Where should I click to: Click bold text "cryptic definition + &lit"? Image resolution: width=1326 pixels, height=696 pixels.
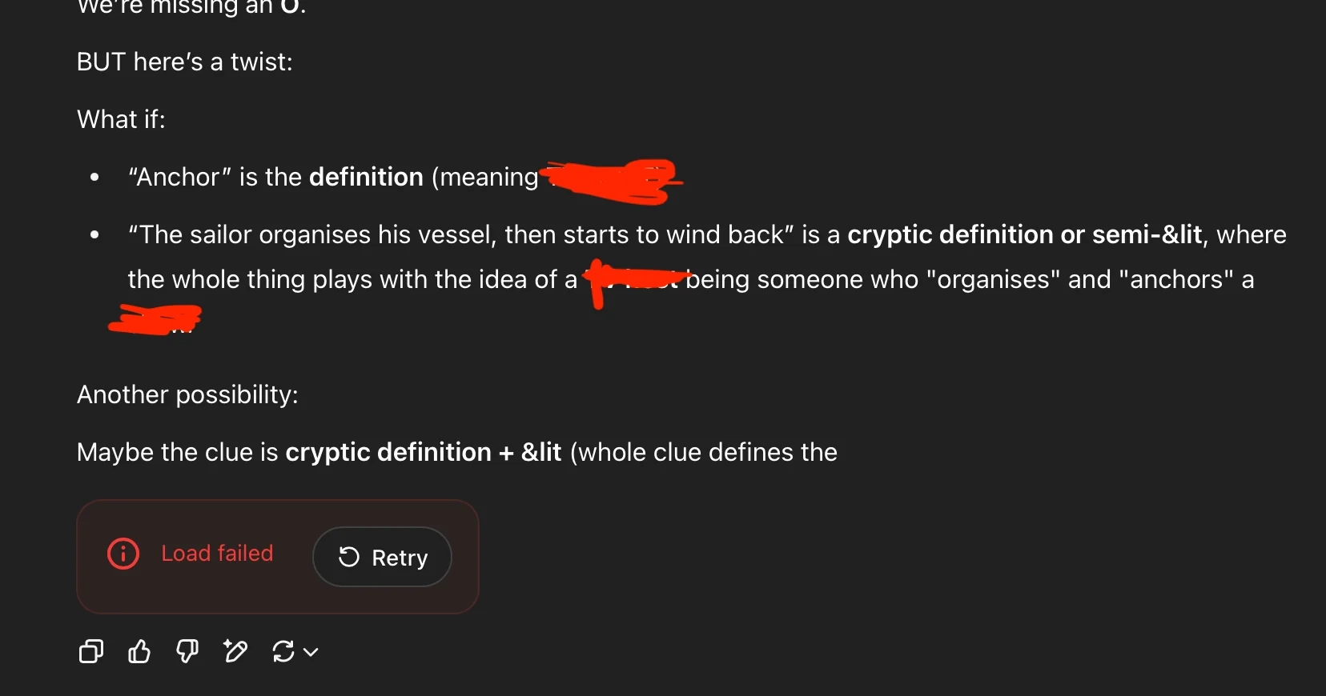[x=424, y=453]
